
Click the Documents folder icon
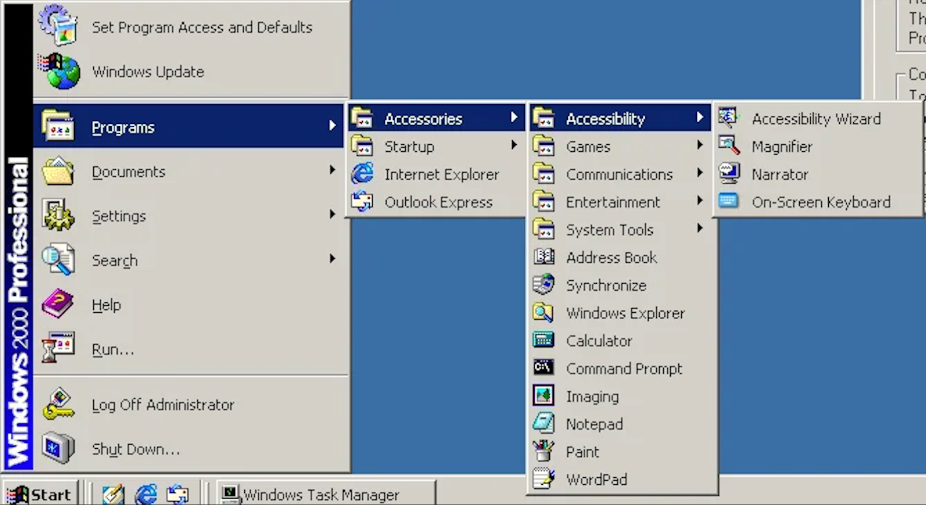pos(58,171)
